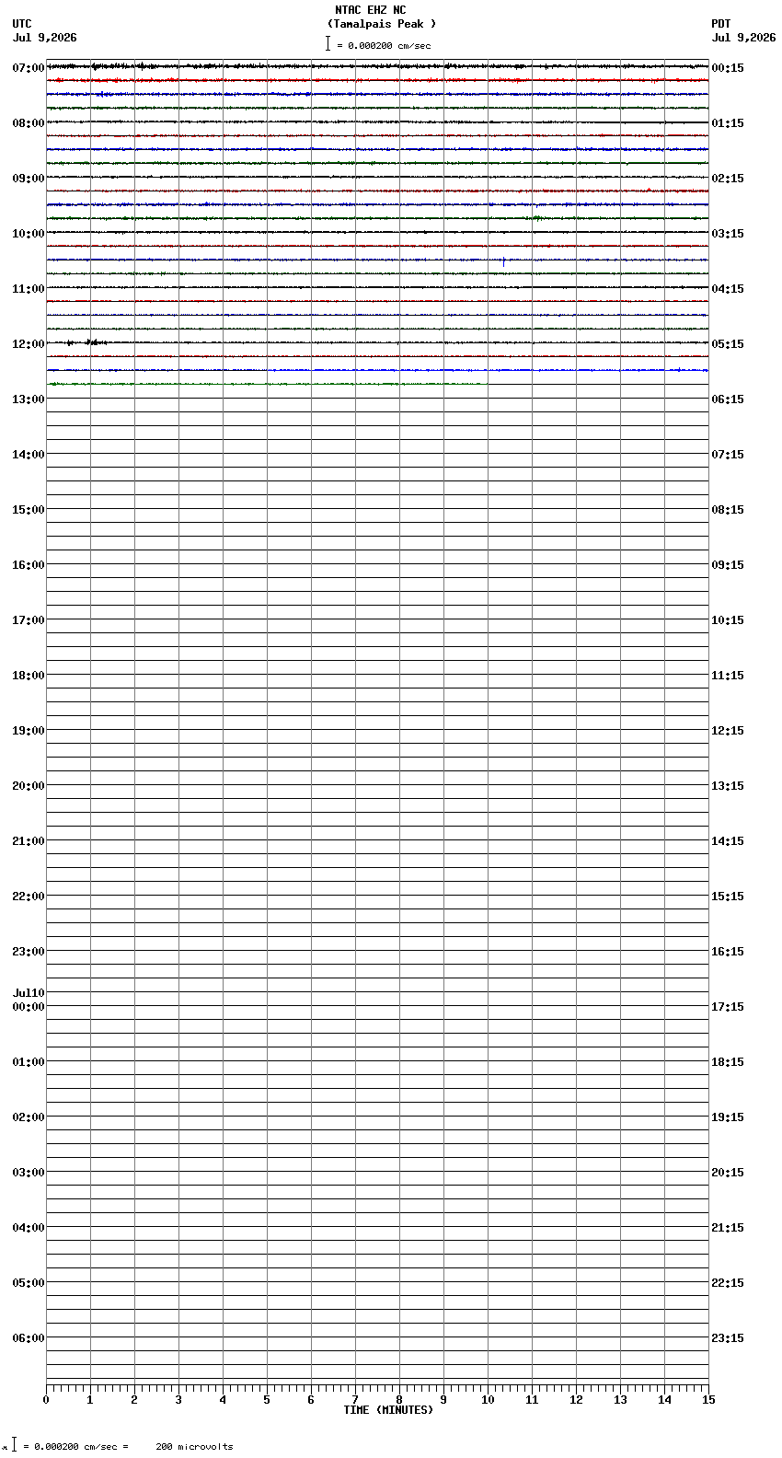Click the 02:00 UTC row label
Screen dimensions: 782x1458
(29, 1117)
